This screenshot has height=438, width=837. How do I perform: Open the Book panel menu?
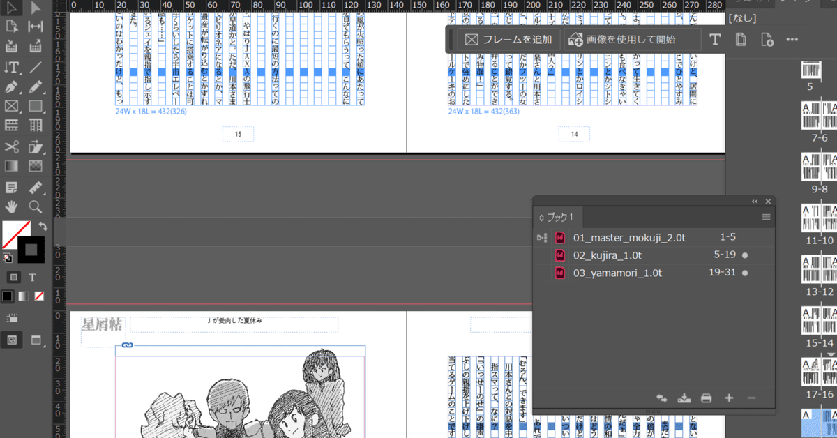[x=766, y=218]
